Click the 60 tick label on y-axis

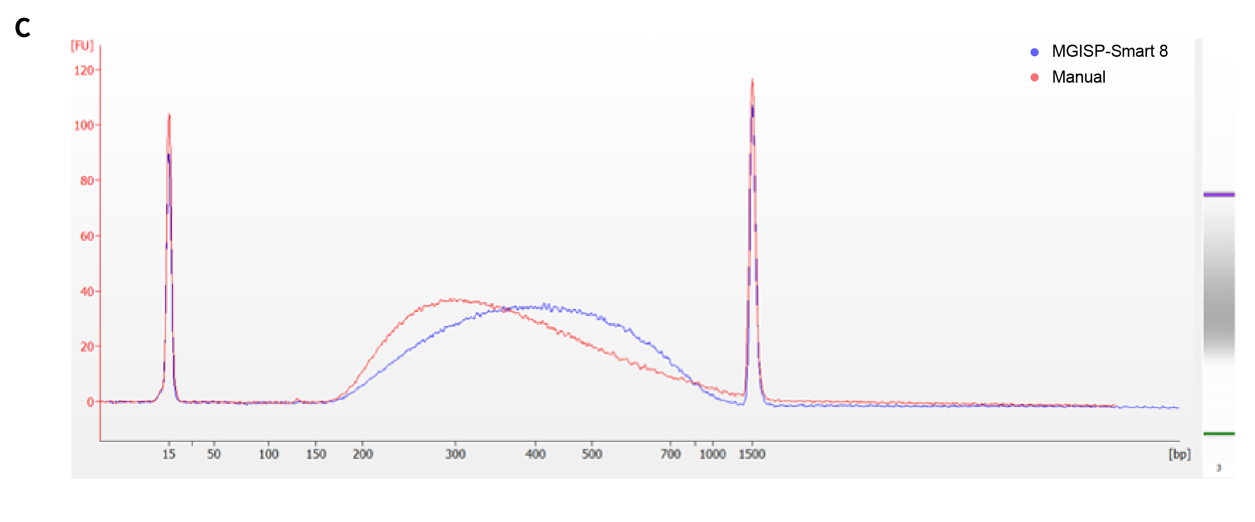[86, 236]
